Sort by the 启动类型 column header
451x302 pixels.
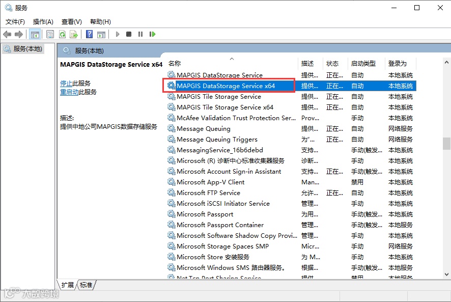click(367, 63)
